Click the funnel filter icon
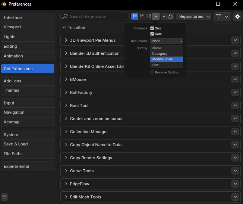The height and width of the screenshot is (204, 243). click(218, 16)
